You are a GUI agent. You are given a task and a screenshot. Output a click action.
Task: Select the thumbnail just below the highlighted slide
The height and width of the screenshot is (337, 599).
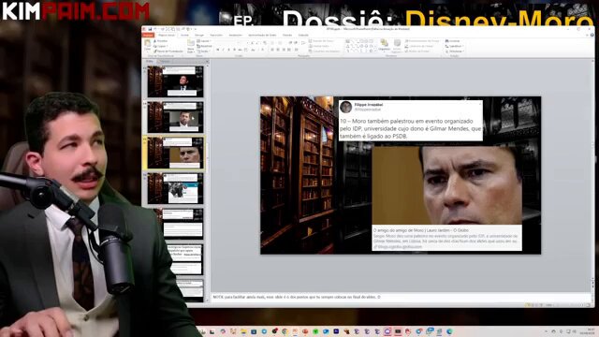pyautogui.click(x=175, y=188)
